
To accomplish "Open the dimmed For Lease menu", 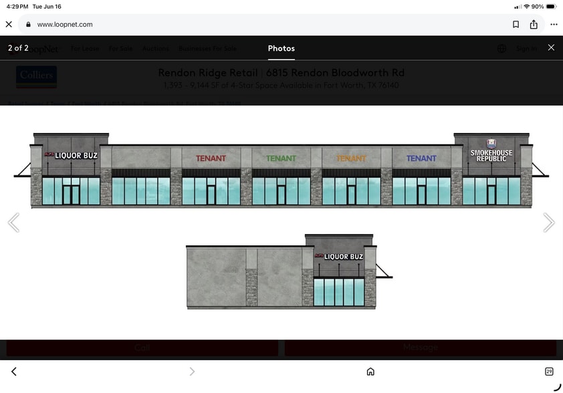I will click(x=85, y=48).
